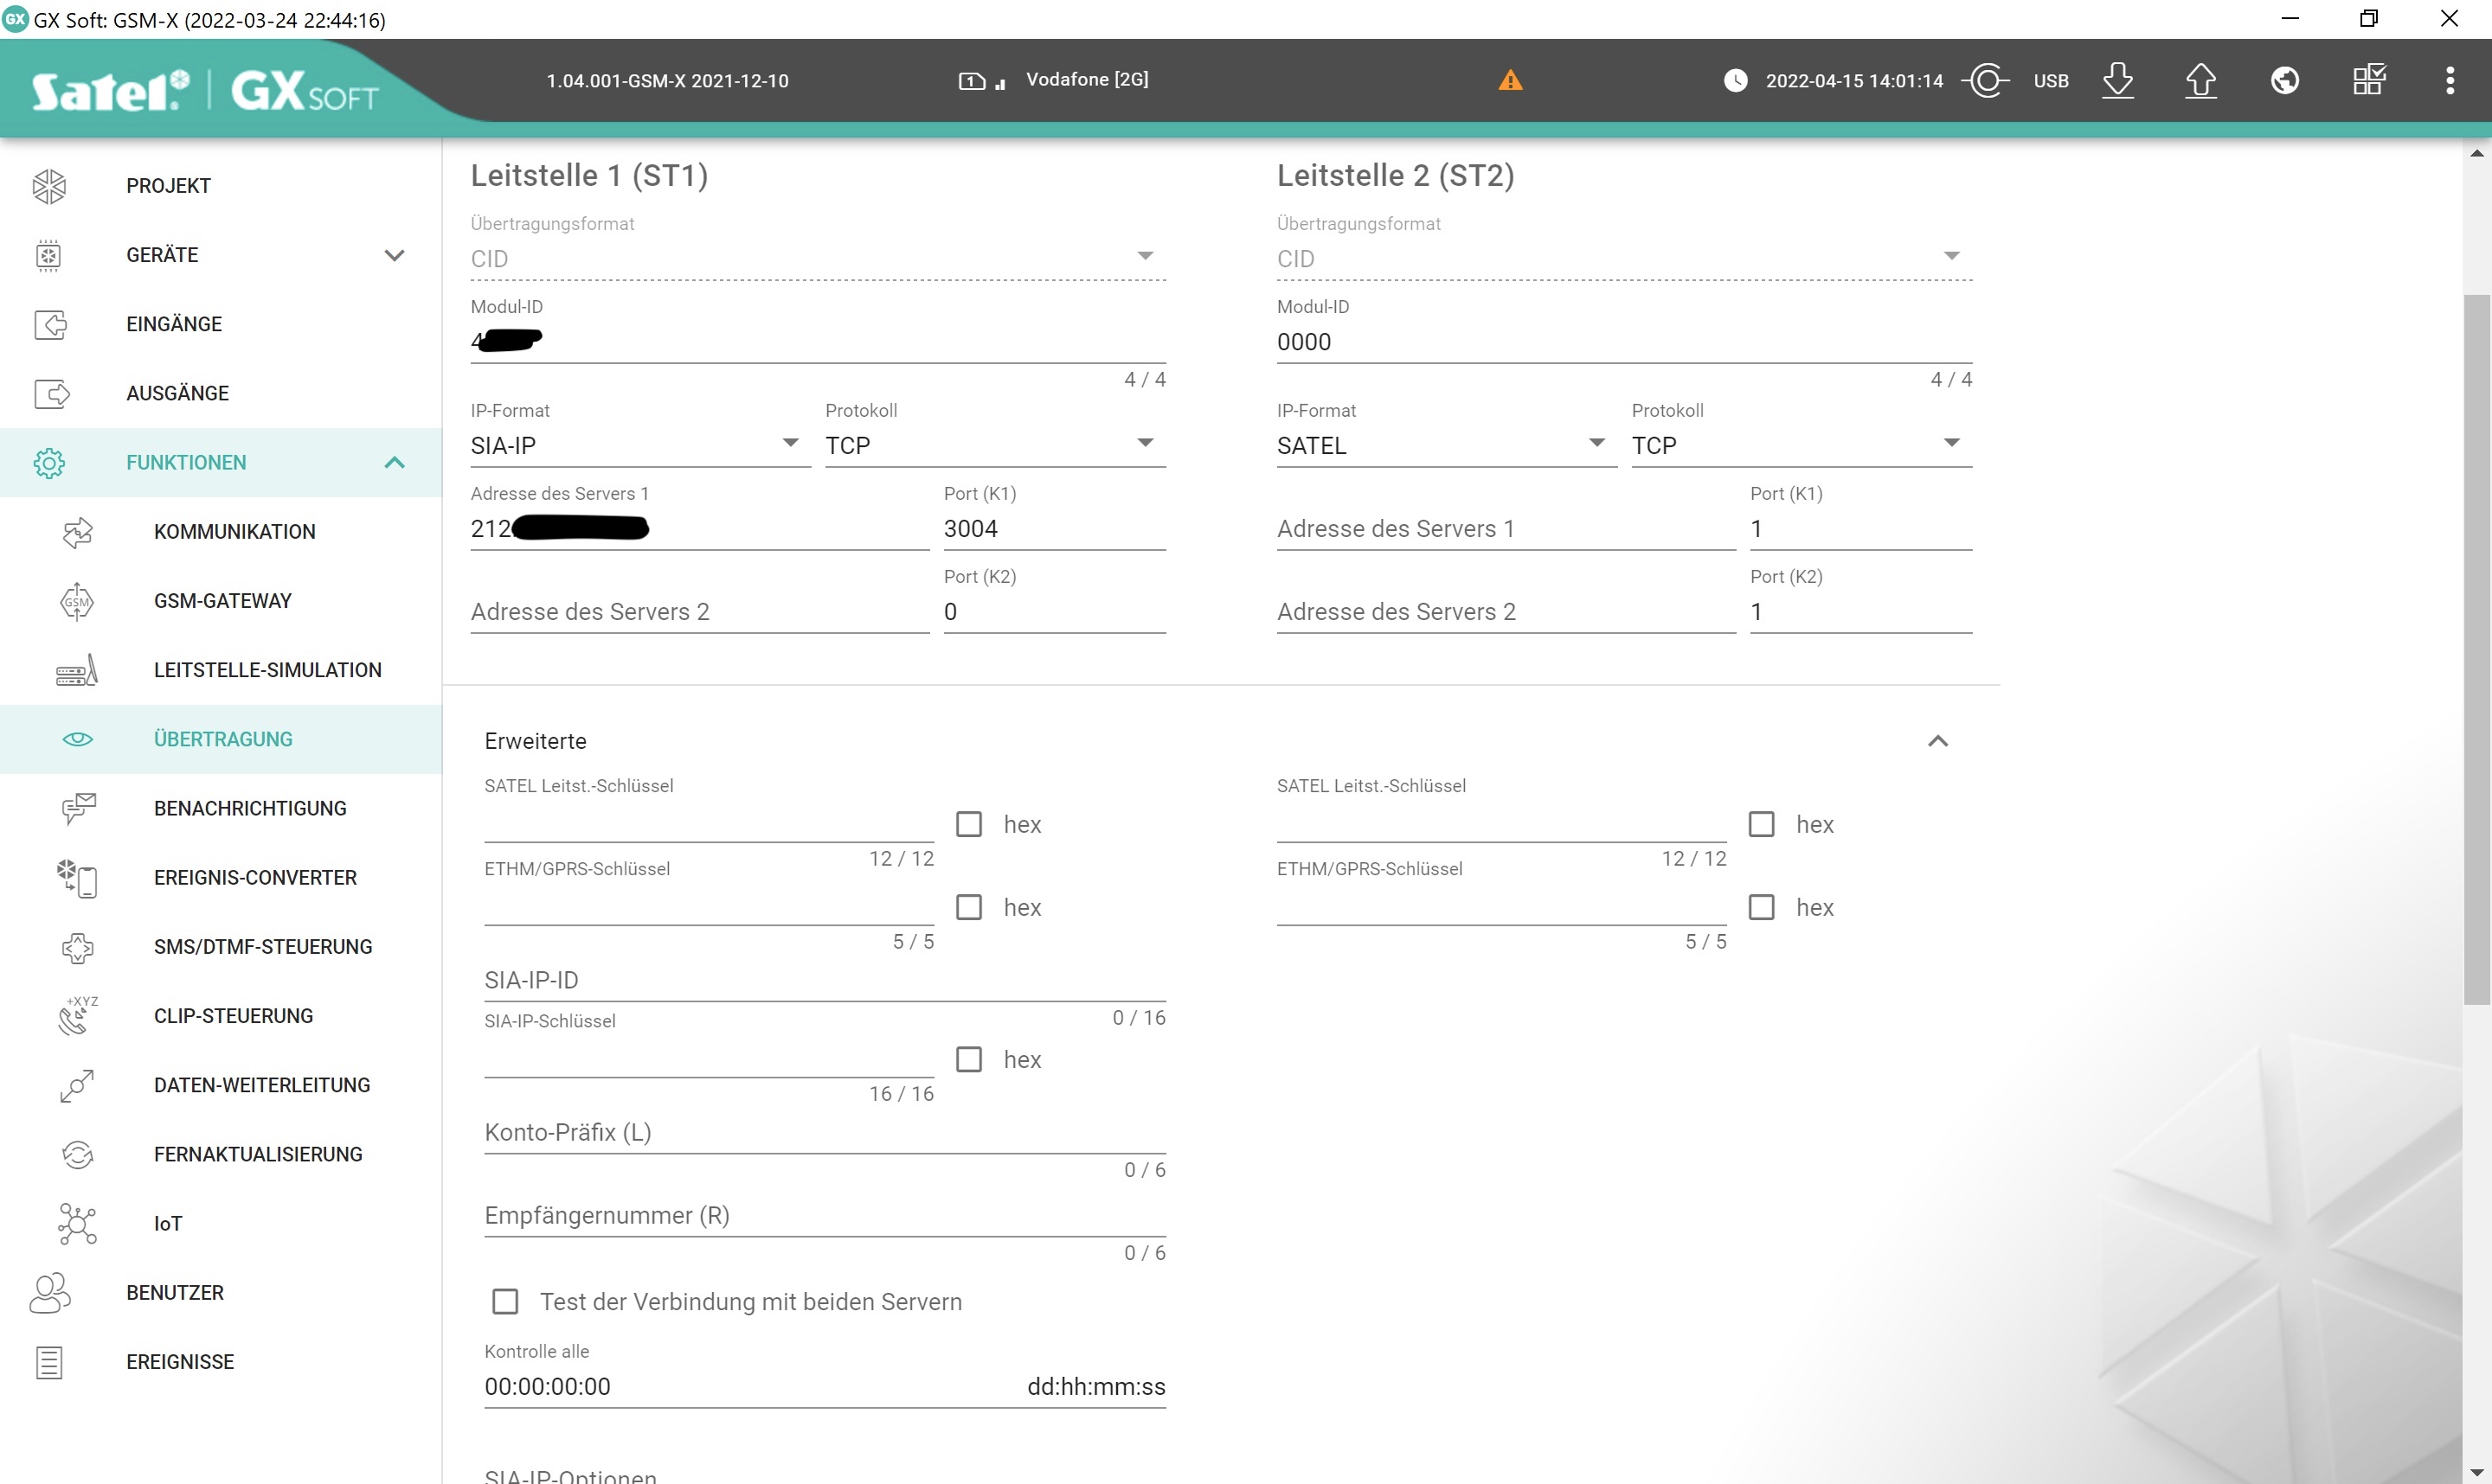Click the download arrow icon in header
2492x1484 pixels.
2118,80
